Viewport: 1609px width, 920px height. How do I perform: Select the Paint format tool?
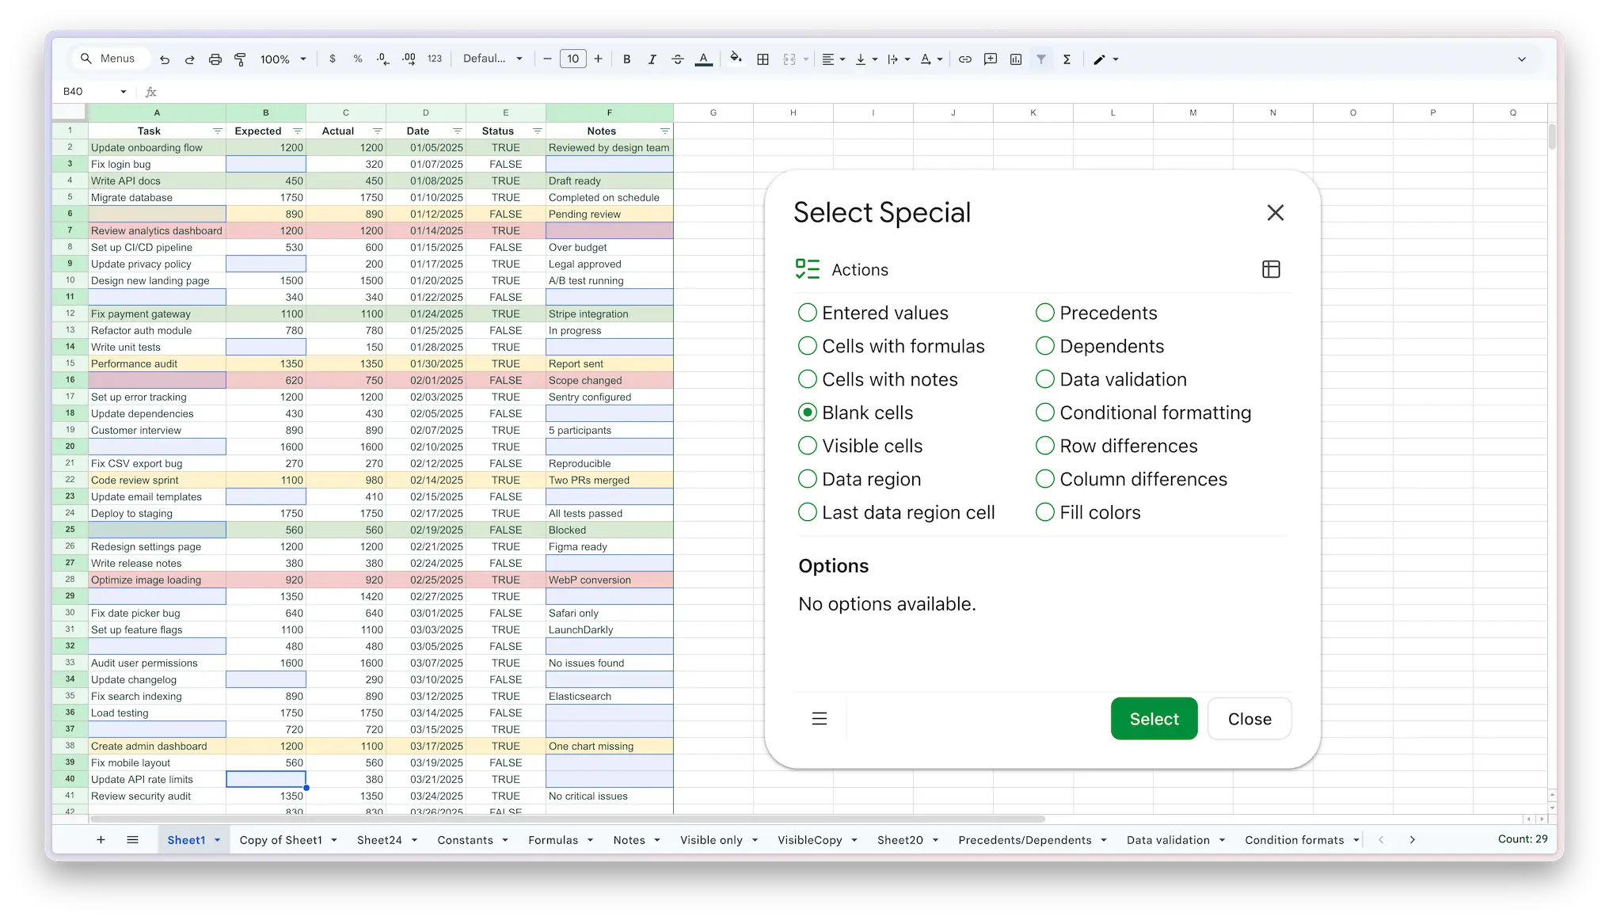[241, 59]
